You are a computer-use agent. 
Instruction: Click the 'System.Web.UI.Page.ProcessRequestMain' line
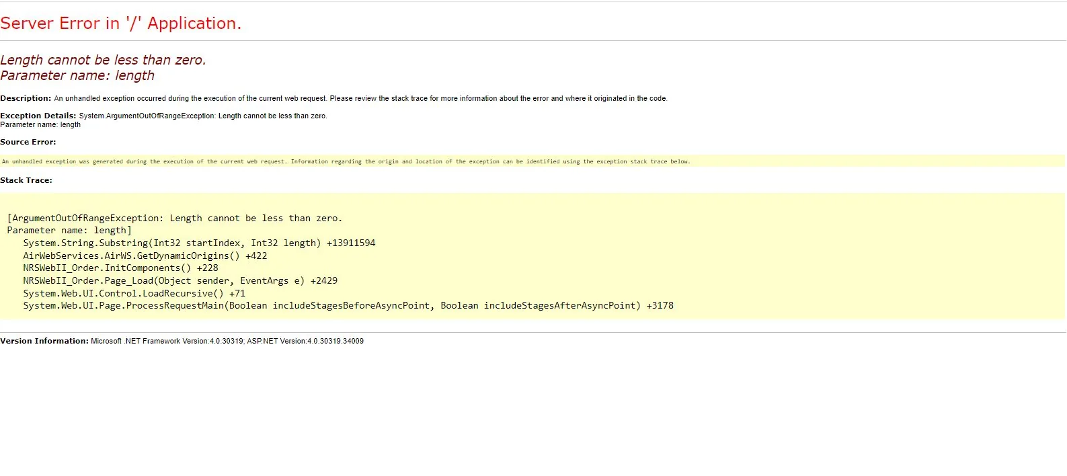click(348, 305)
